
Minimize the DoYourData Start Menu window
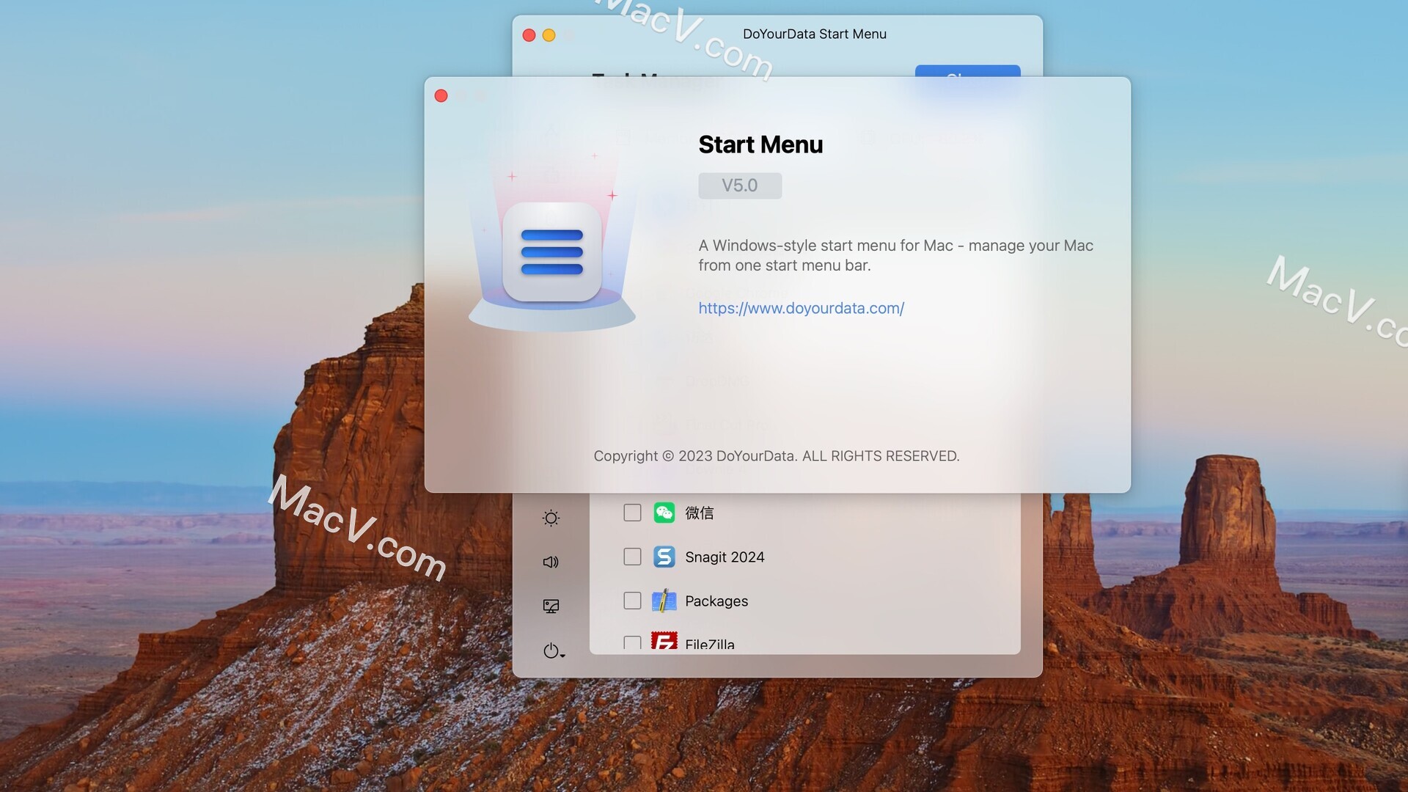pos(549,35)
